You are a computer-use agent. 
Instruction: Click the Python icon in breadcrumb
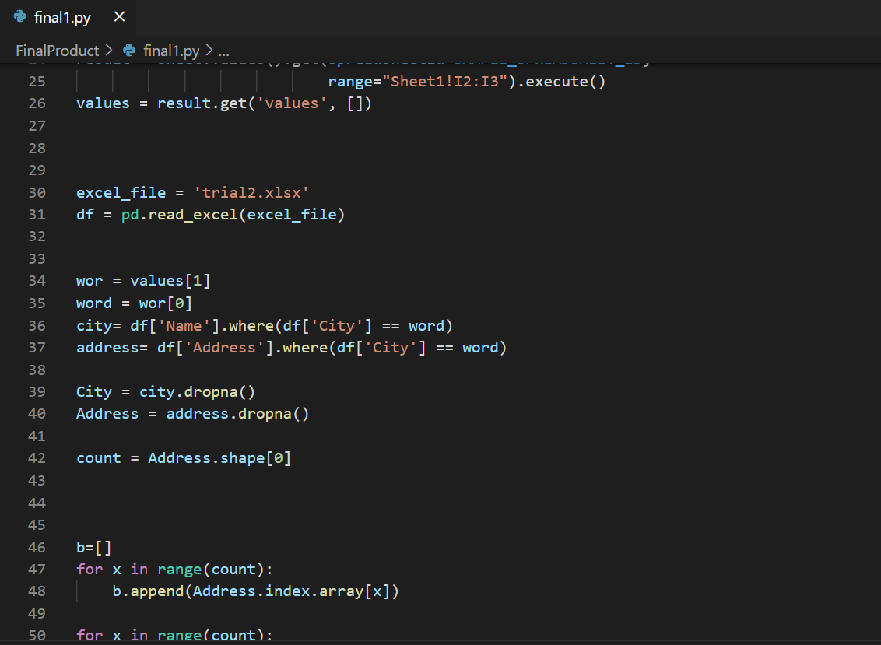pyautogui.click(x=129, y=51)
